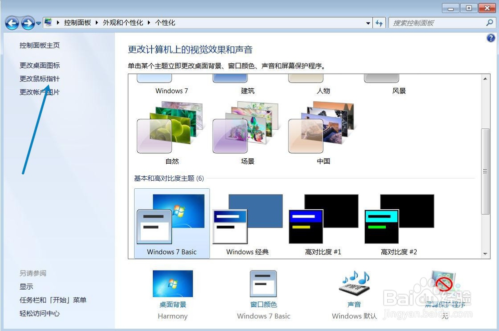Open 显示 under see also
499x331 pixels.
tap(26, 287)
